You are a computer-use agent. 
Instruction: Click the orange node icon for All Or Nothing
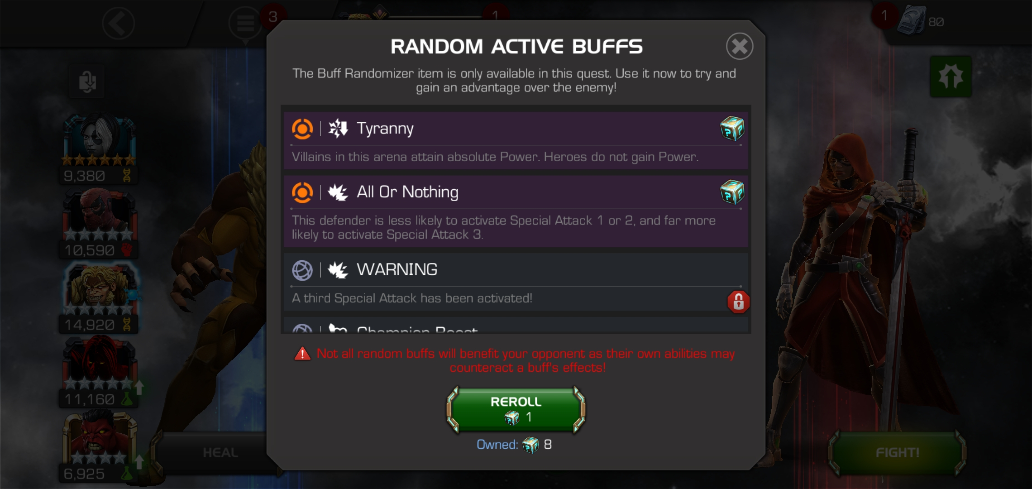(x=302, y=192)
